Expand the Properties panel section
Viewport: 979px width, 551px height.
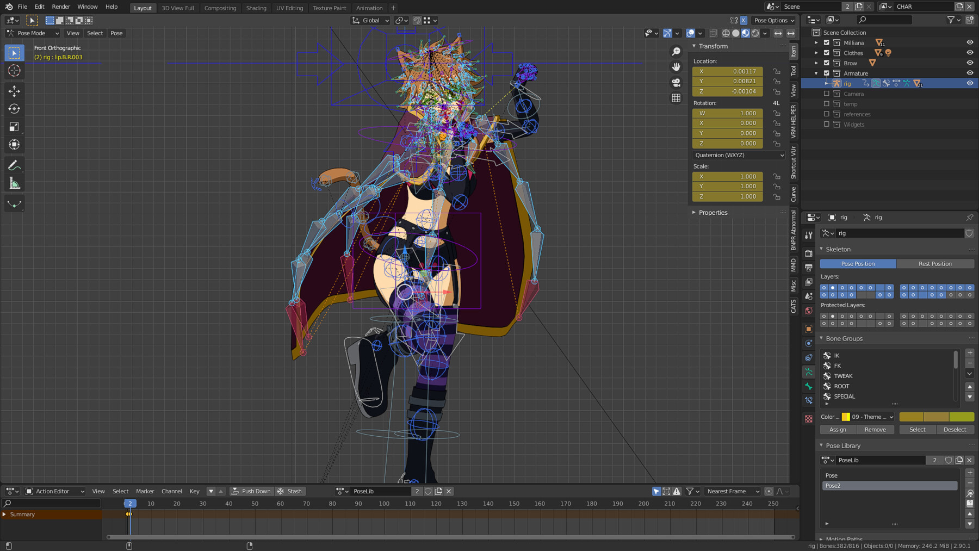[712, 213]
